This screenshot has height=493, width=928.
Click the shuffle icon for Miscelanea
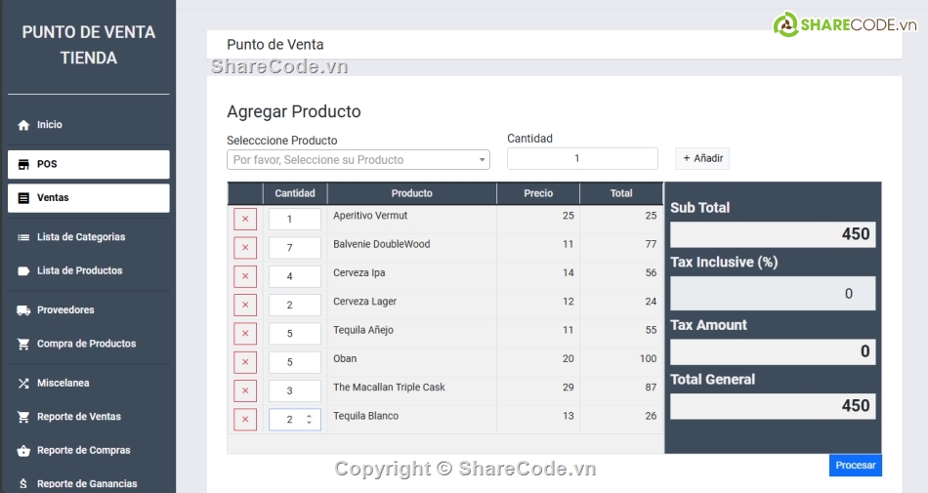(x=23, y=384)
